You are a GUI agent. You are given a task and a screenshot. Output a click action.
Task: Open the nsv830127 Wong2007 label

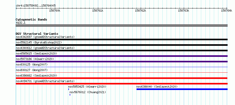click(x=32, y=70)
